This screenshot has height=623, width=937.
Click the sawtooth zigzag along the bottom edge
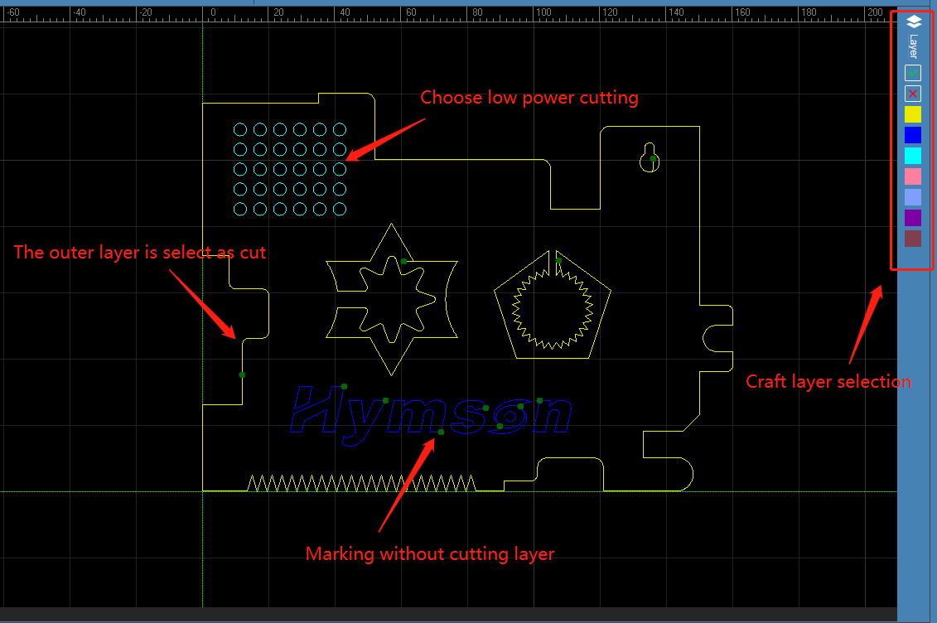[x=360, y=484]
